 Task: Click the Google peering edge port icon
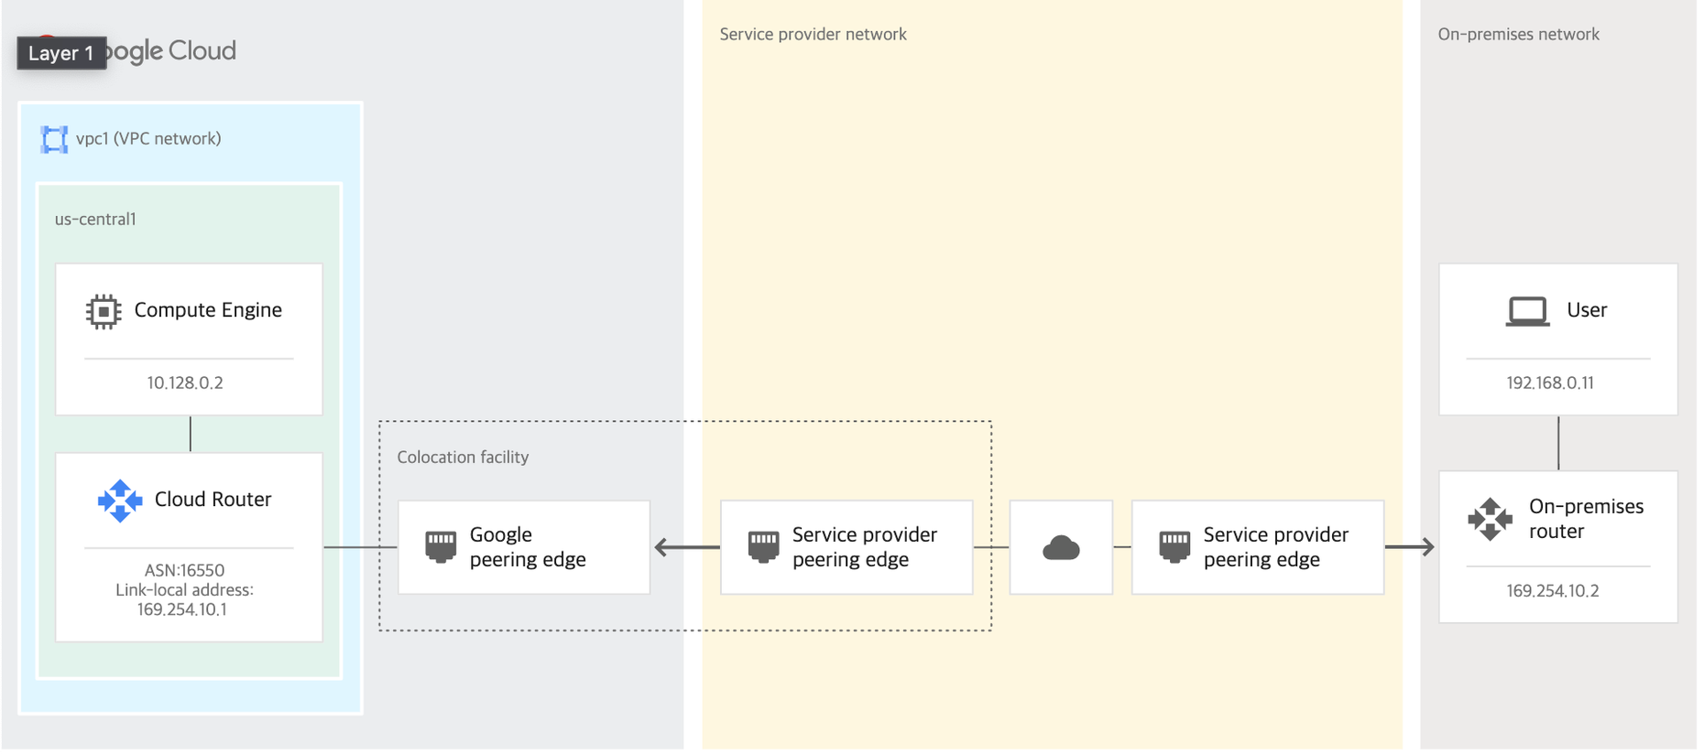pos(441,546)
